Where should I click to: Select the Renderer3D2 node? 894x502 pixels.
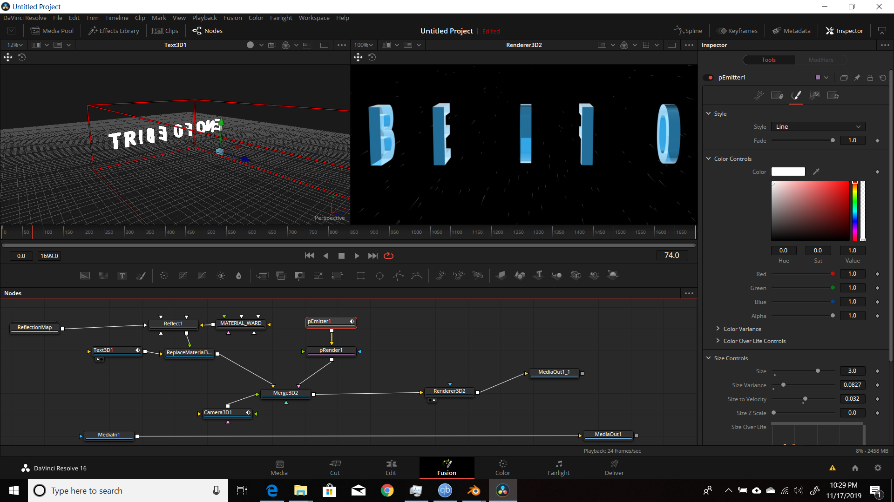coord(449,391)
